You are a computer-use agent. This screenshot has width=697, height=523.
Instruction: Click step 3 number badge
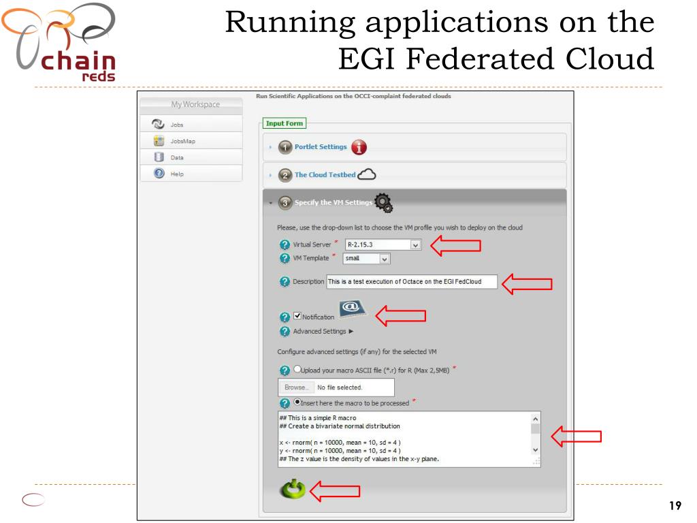point(285,203)
